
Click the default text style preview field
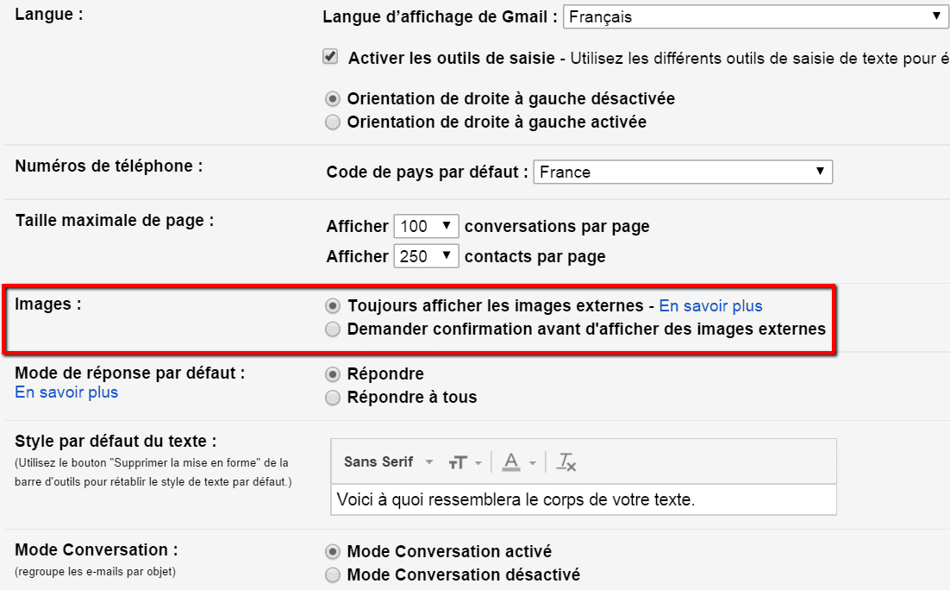pyautogui.click(x=583, y=499)
